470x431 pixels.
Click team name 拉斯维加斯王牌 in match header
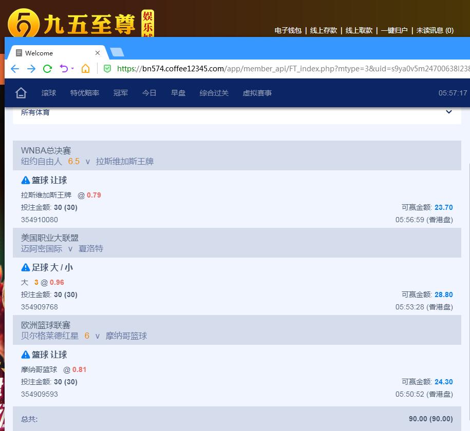pos(125,162)
